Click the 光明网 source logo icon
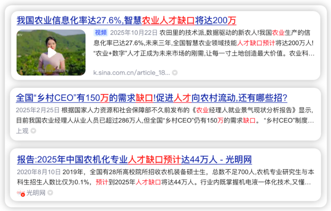The height and width of the screenshot is (211, 331). (x=20, y=193)
